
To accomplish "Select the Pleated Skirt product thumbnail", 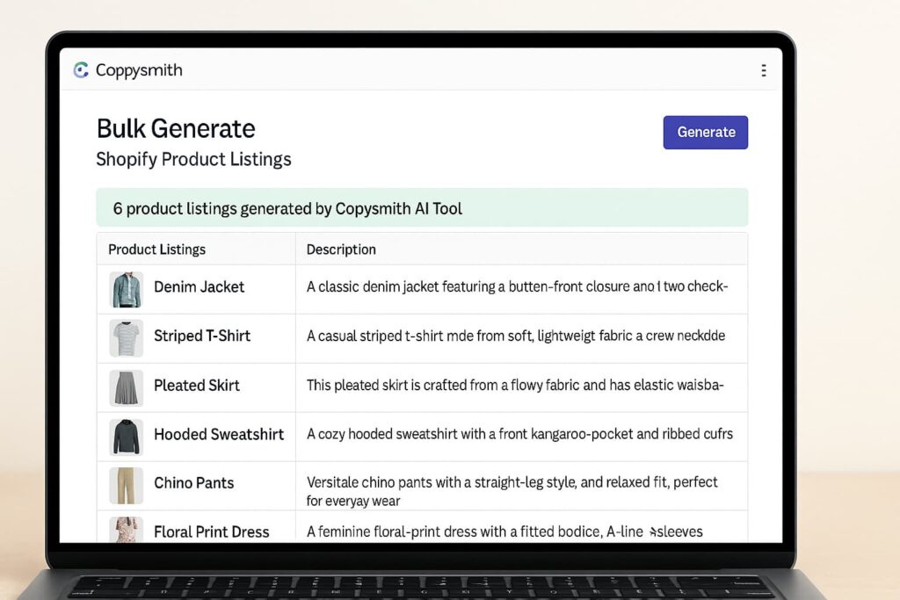I will pyautogui.click(x=127, y=387).
